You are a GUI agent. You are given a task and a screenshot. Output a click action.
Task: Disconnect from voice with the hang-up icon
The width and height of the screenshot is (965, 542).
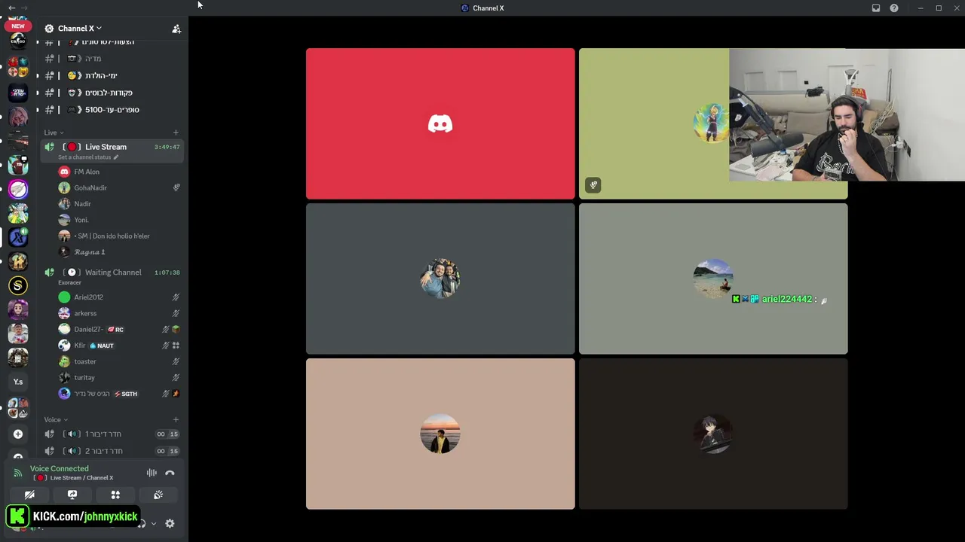[170, 473]
